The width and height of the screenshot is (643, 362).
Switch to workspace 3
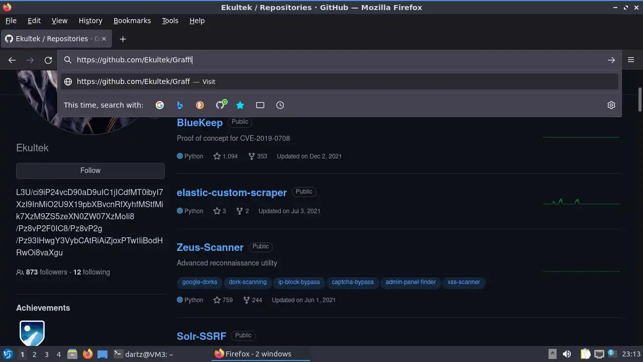pyautogui.click(x=46, y=354)
